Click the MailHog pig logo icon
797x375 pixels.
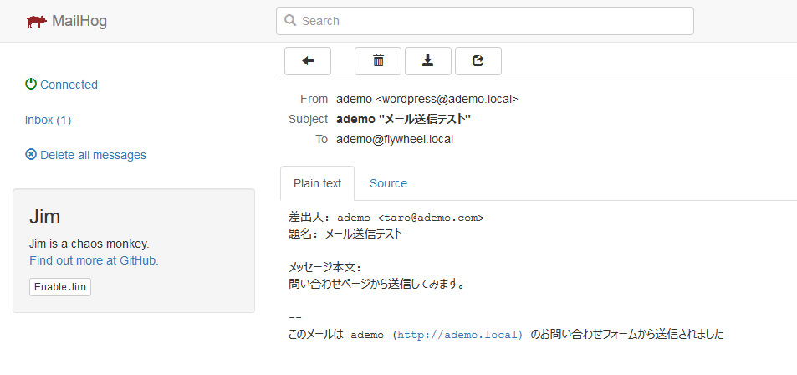click(37, 22)
